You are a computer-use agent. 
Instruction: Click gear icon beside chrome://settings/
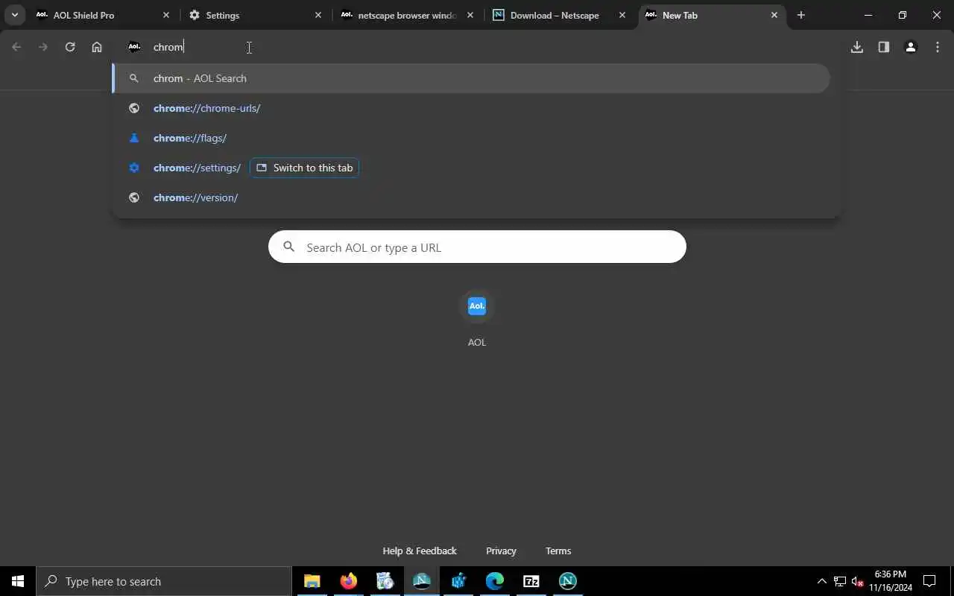[134, 168]
